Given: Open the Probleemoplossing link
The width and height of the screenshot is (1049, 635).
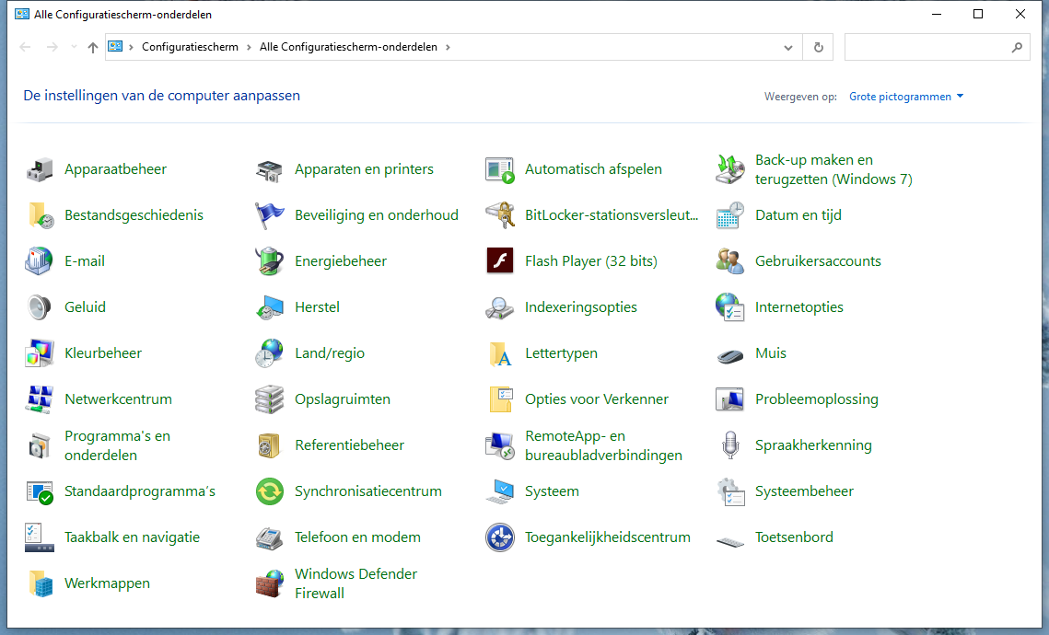Looking at the screenshot, I should 817,399.
